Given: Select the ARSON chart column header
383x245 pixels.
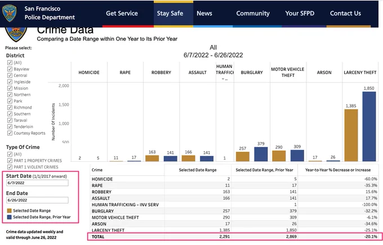Looking at the screenshot, I should tap(324, 72).
